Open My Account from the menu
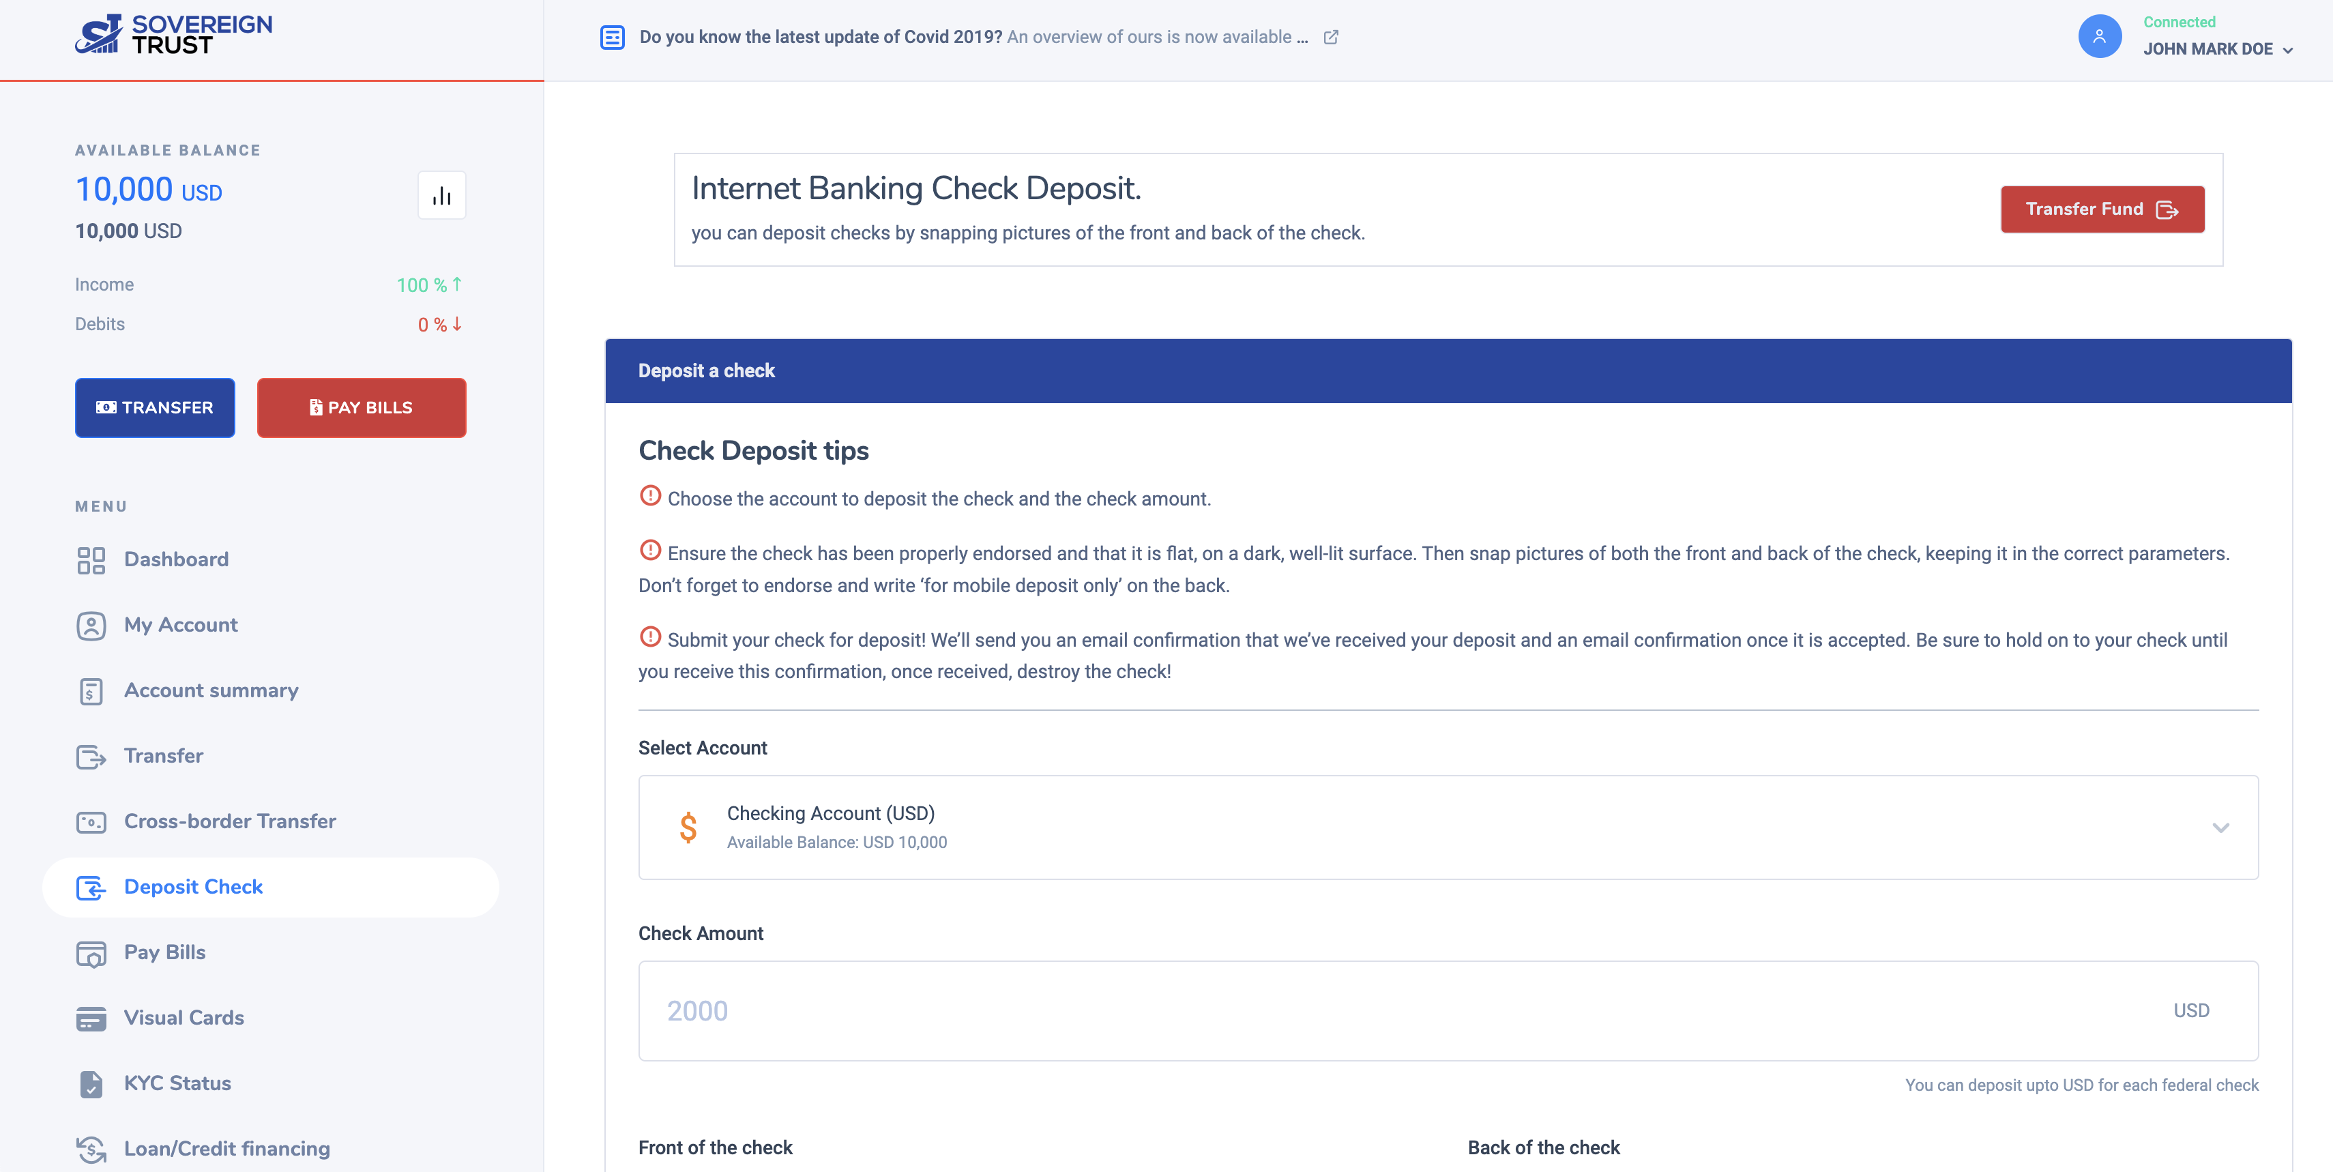This screenshot has width=2333, height=1172. (180, 625)
